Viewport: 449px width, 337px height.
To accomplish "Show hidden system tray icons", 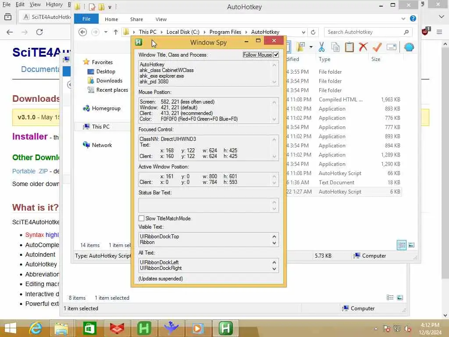I will point(376,329).
